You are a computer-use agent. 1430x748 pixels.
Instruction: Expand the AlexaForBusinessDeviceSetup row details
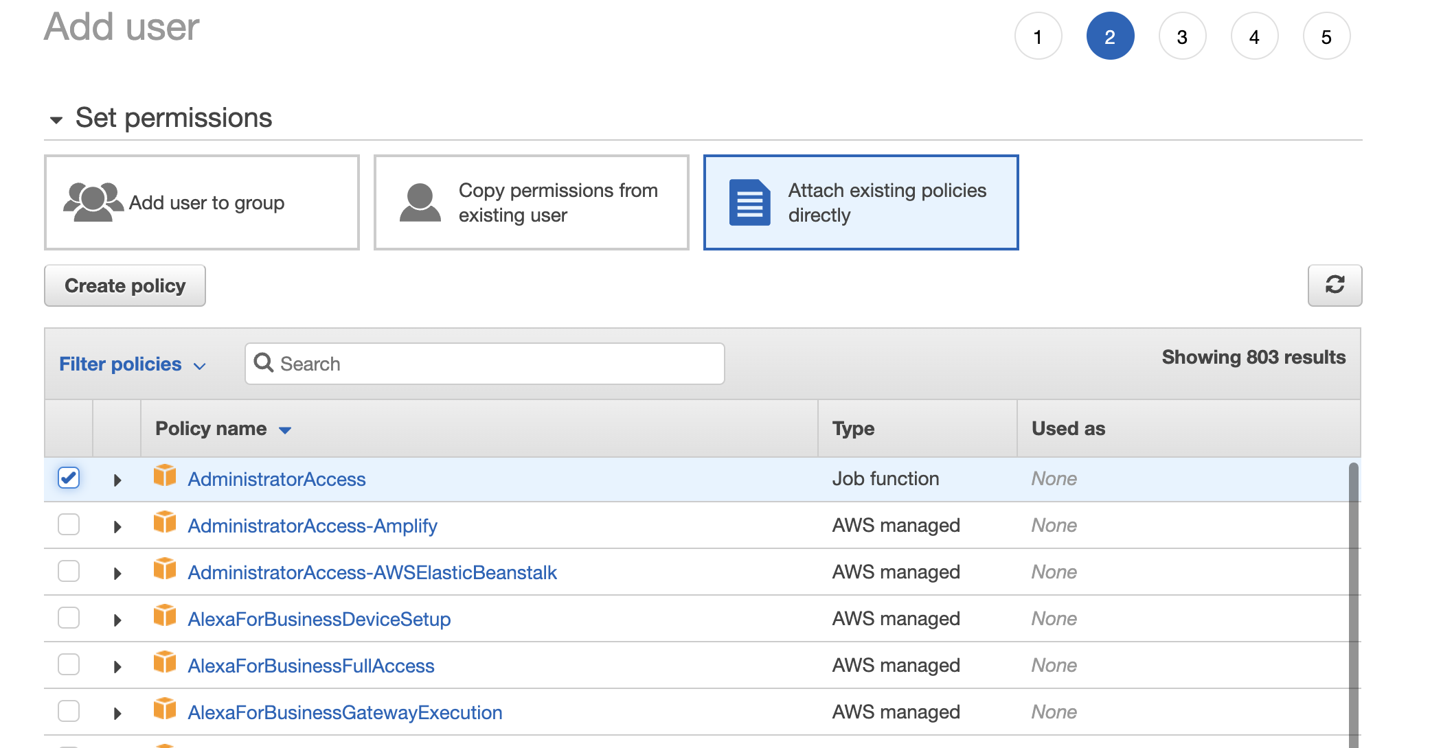117,620
